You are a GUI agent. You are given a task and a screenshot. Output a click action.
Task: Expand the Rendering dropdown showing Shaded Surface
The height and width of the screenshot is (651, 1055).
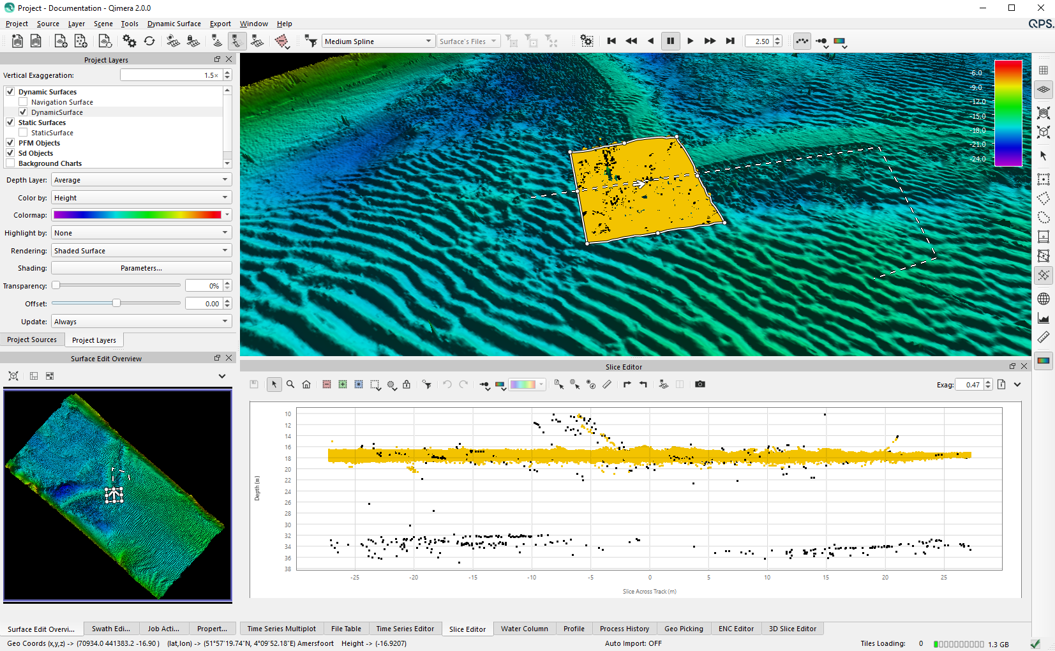tap(141, 251)
